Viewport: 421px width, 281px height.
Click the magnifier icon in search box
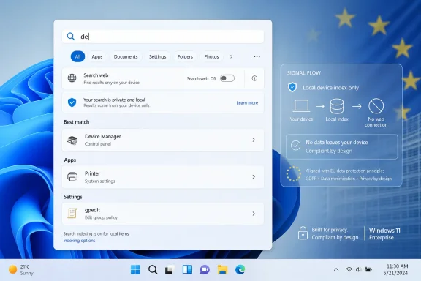[71, 37]
